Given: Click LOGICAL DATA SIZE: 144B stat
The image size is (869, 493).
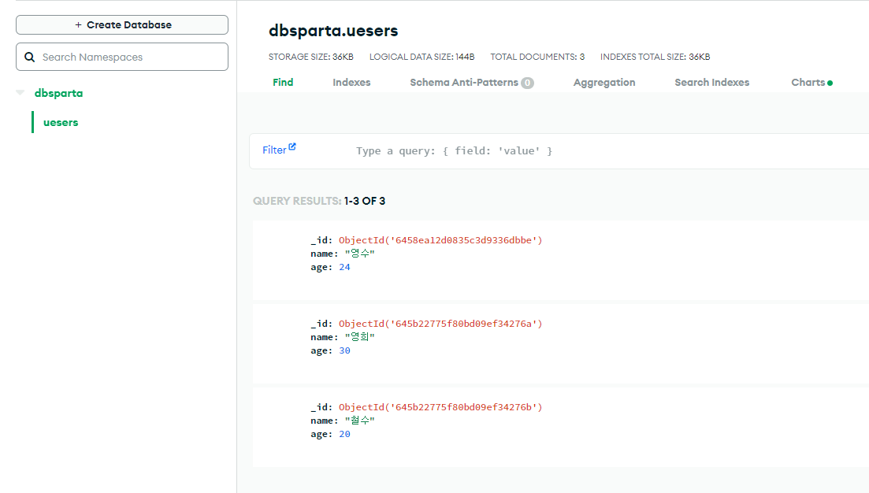Looking at the screenshot, I should tap(422, 57).
